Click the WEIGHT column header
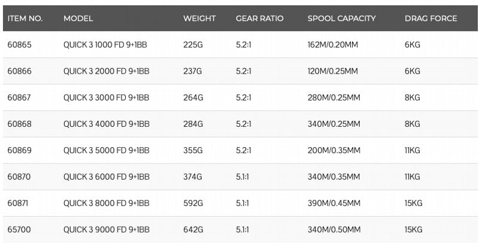Screen dimensions: 479x243 pyautogui.click(x=199, y=19)
